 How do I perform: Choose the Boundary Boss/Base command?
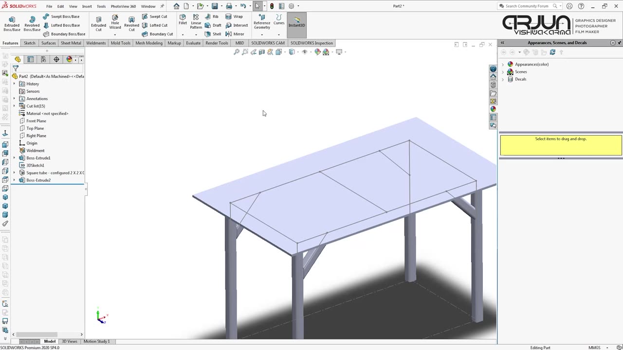[x=64, y=34]
